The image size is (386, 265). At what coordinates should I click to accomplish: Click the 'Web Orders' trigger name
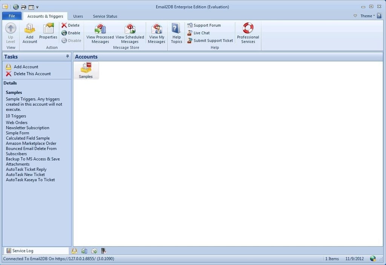pyautogui.click(x=17, y=122)
